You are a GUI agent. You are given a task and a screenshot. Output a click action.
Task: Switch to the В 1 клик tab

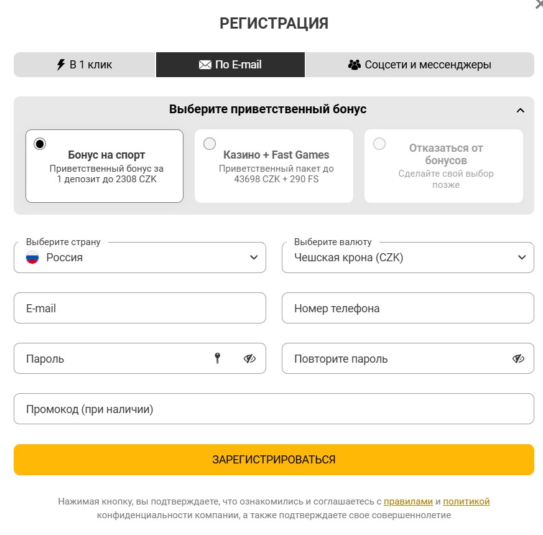[x=83, y=64]
